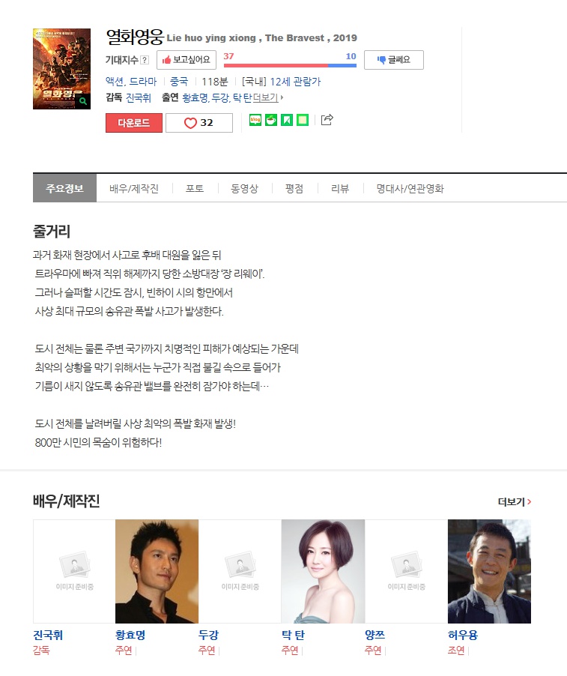This screenshot has height=676, width=567.
Task: Open the 기대지수 help question-mark icon
Action: point(145,60)
